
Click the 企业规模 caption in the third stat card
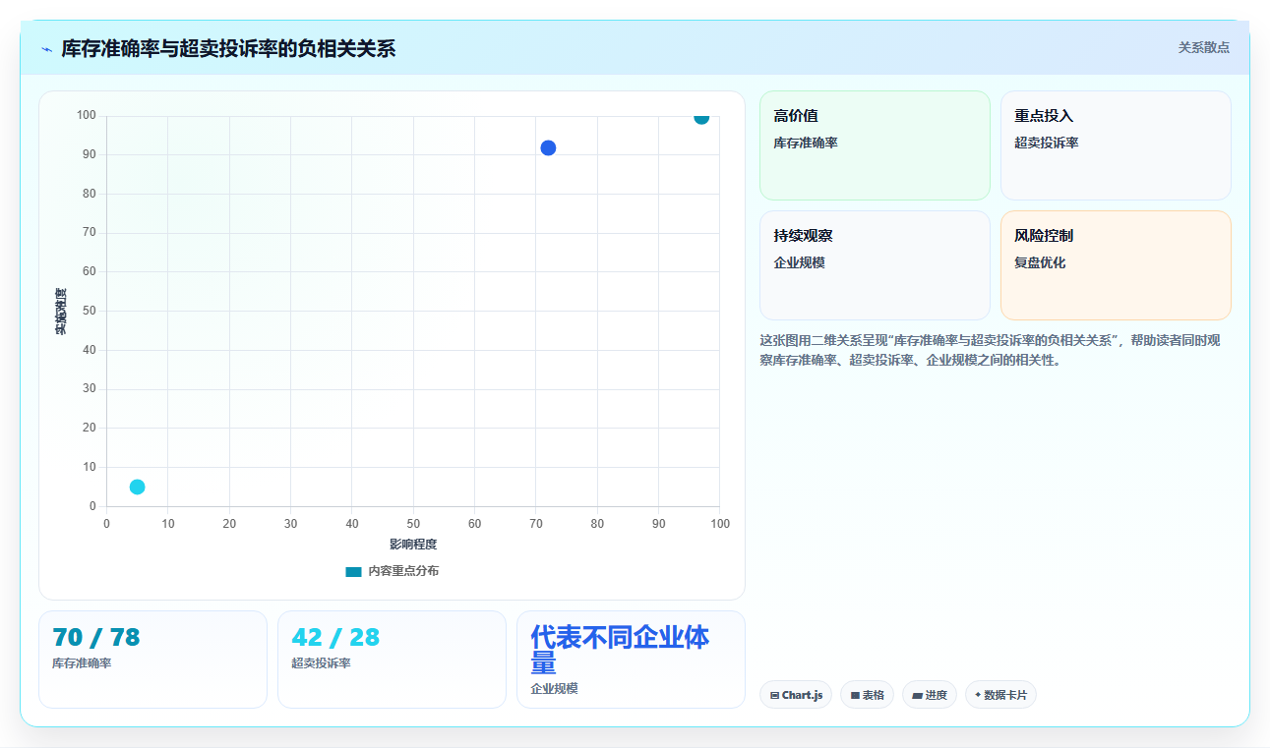tap(554, 689)
